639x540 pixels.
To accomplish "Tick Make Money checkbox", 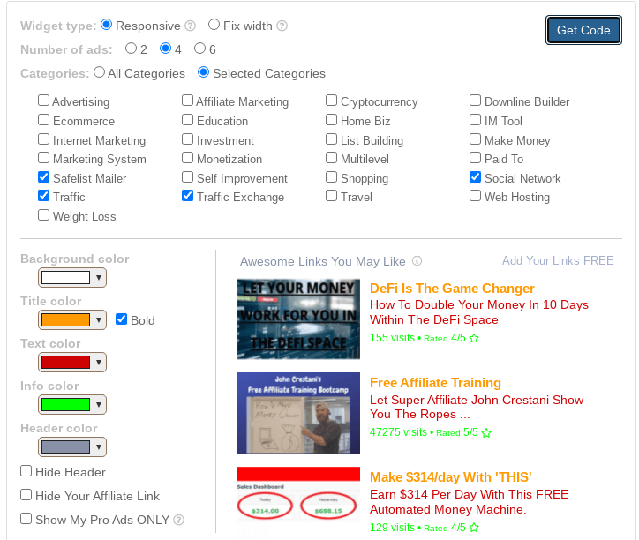I will point(475,139).
